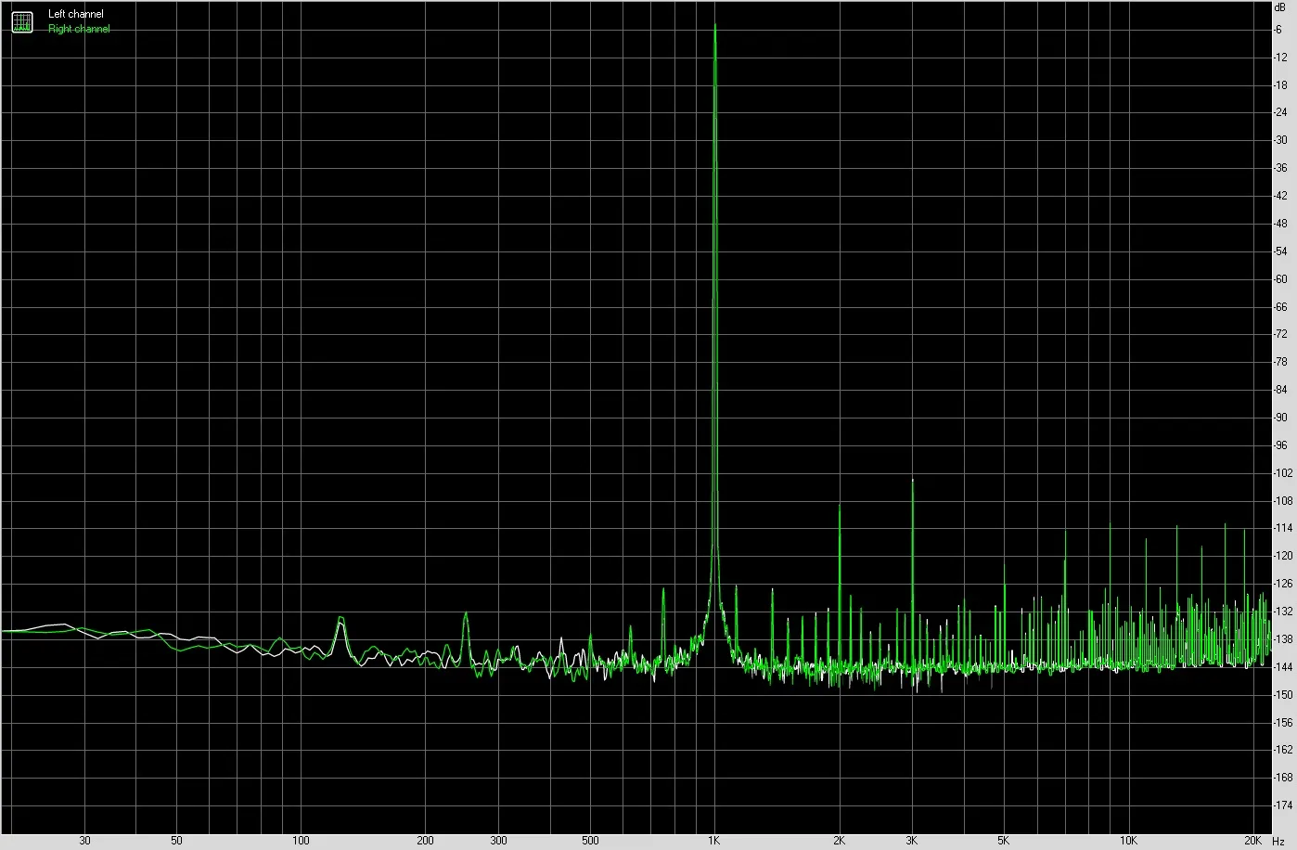Viewport: 1297px width, 850px height.
Task: Click the "300" frequency axis label
Action: [x=498, y=841]
